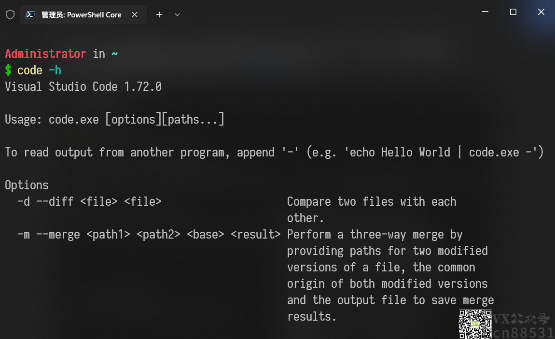Minimize the terminal window
This screenshot has width=555, height=339.
click(486, 12)
